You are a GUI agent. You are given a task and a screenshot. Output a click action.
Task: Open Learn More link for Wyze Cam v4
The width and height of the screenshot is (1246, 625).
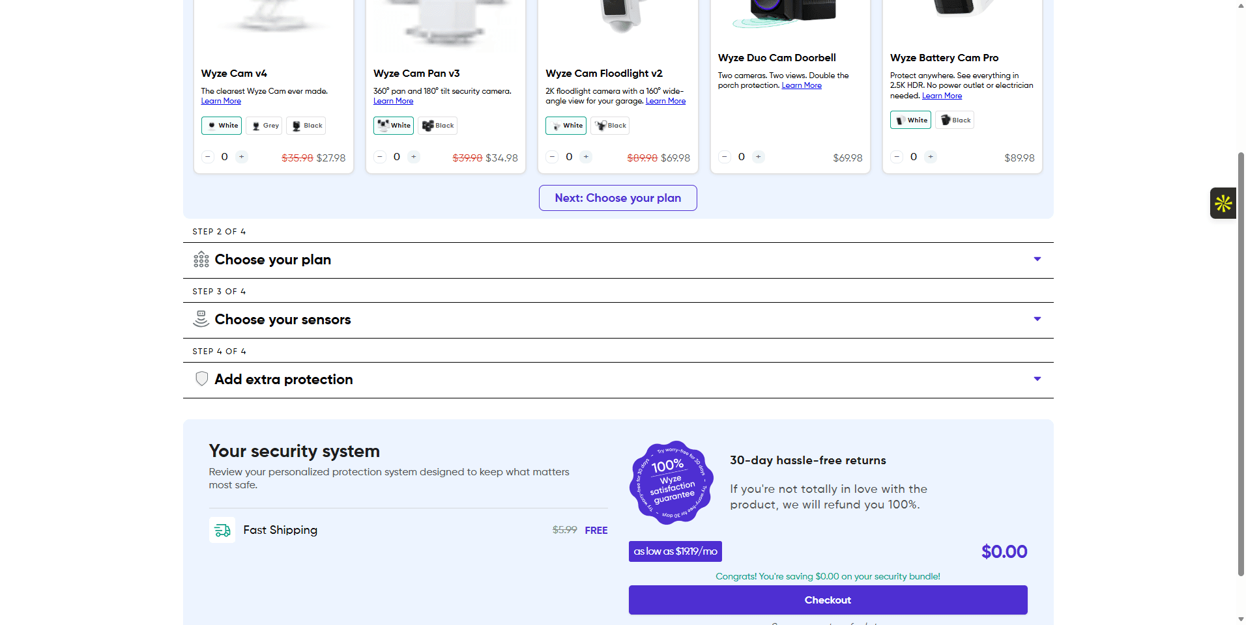pos(221,101)
